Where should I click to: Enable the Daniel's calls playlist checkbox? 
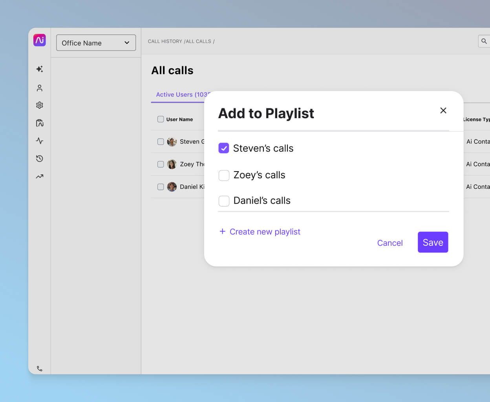224,201
